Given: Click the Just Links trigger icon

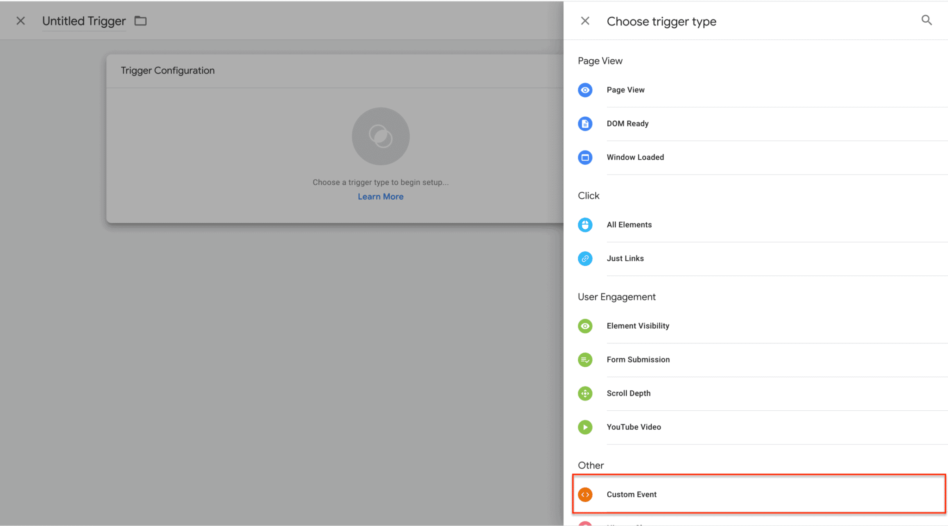Looking at the screenshot, I should pyautogui.click(x=585, y=258).
